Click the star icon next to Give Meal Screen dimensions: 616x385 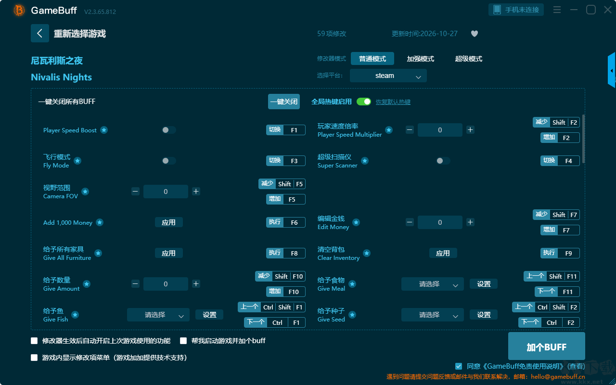point(352,284)
